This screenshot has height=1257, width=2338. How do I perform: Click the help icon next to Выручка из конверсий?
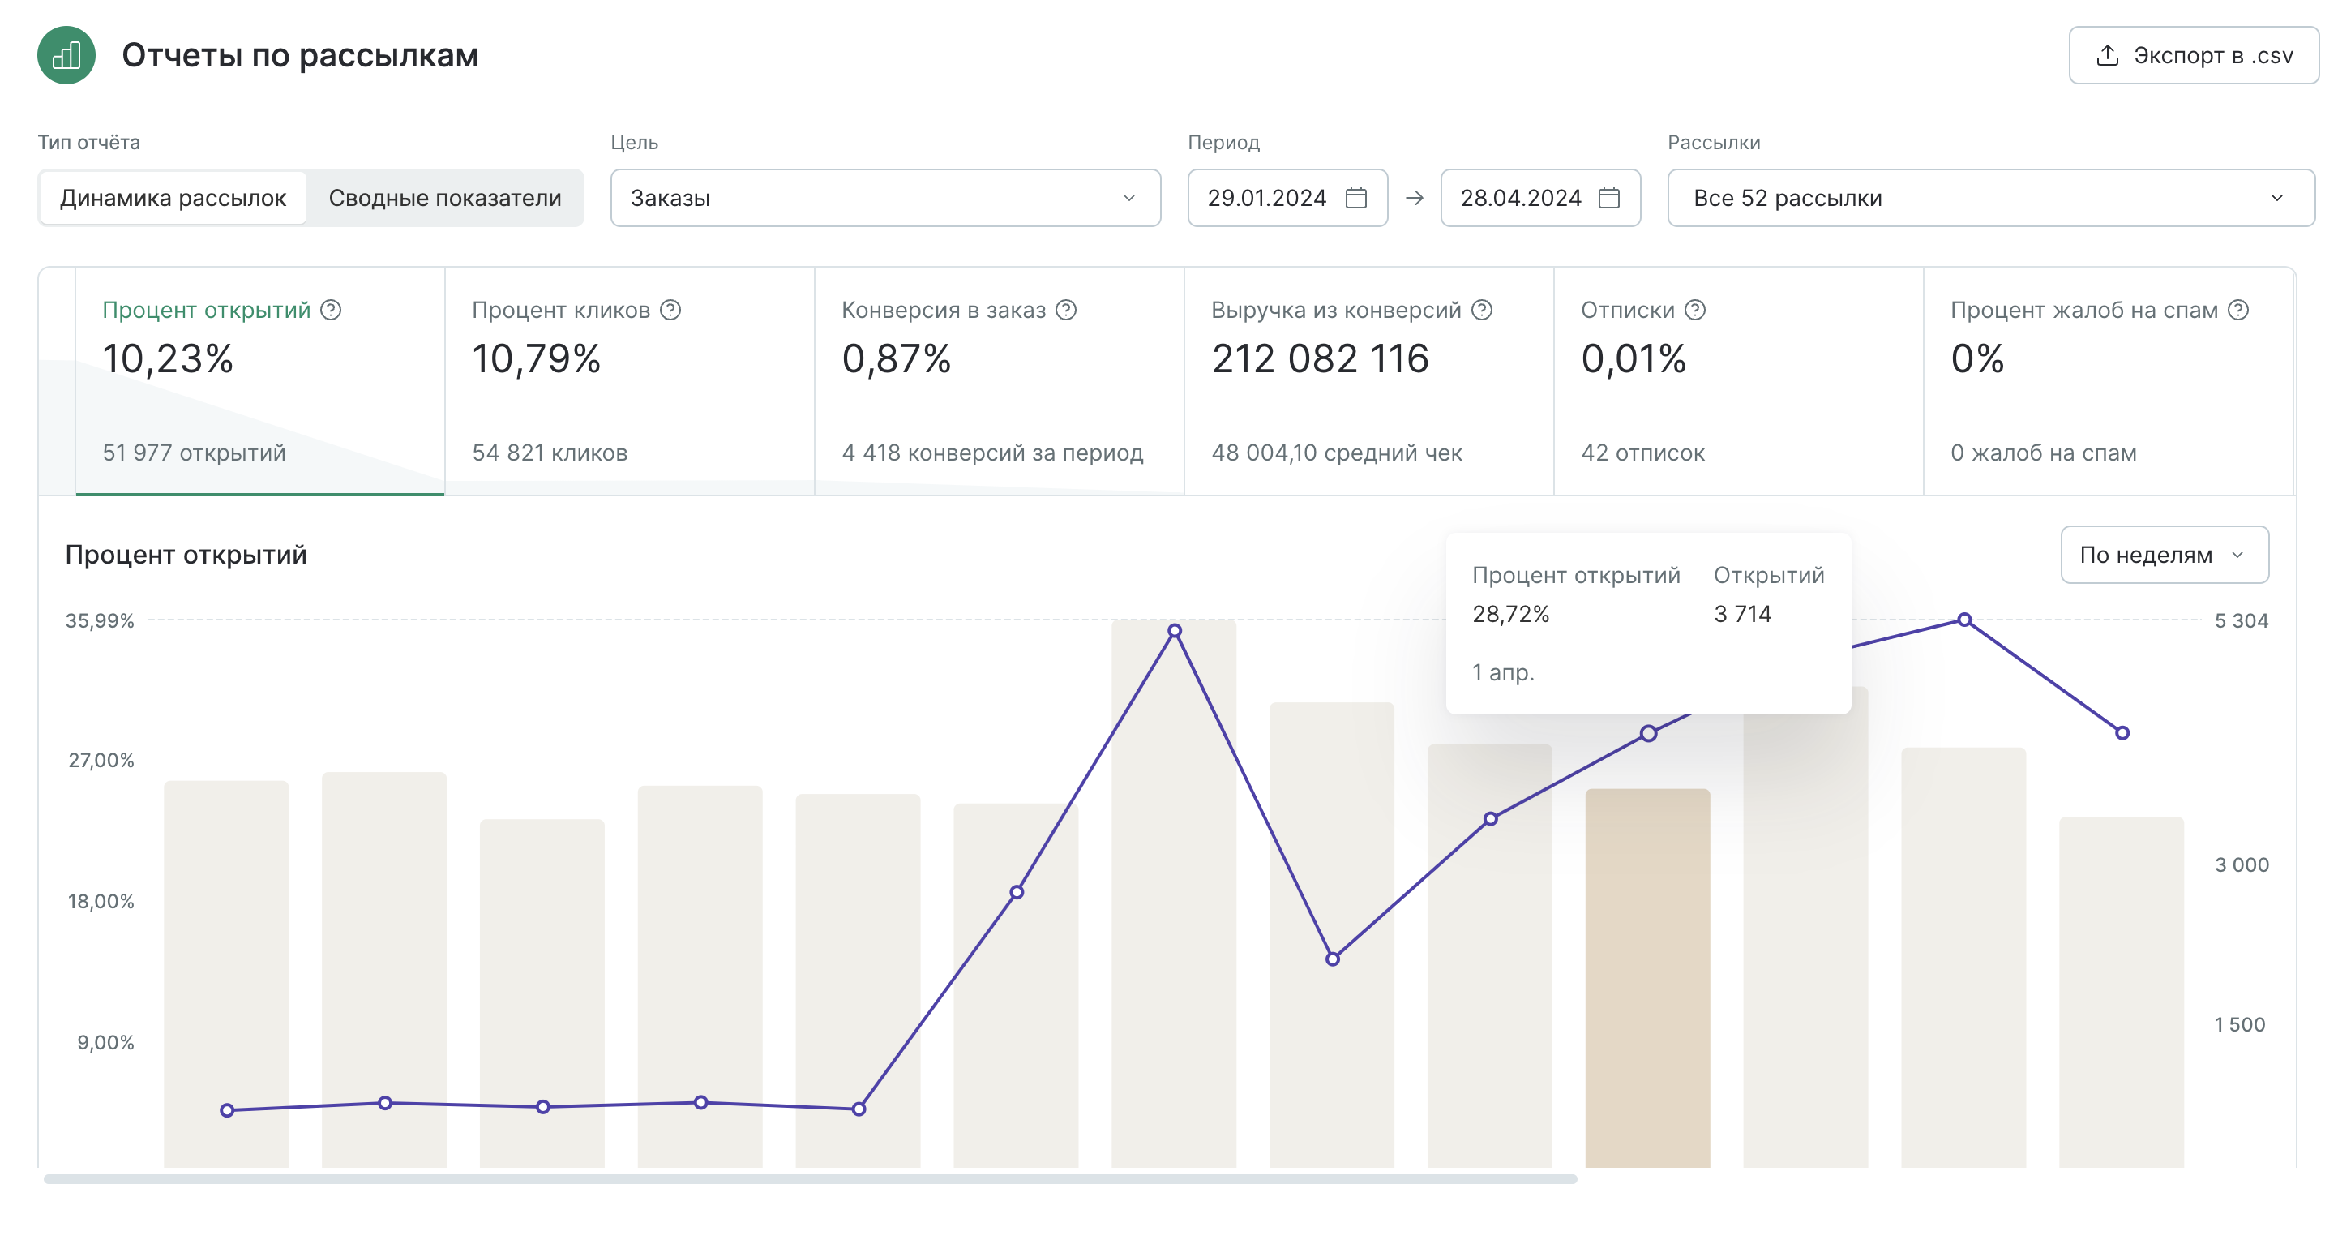tap(1482, 310)
